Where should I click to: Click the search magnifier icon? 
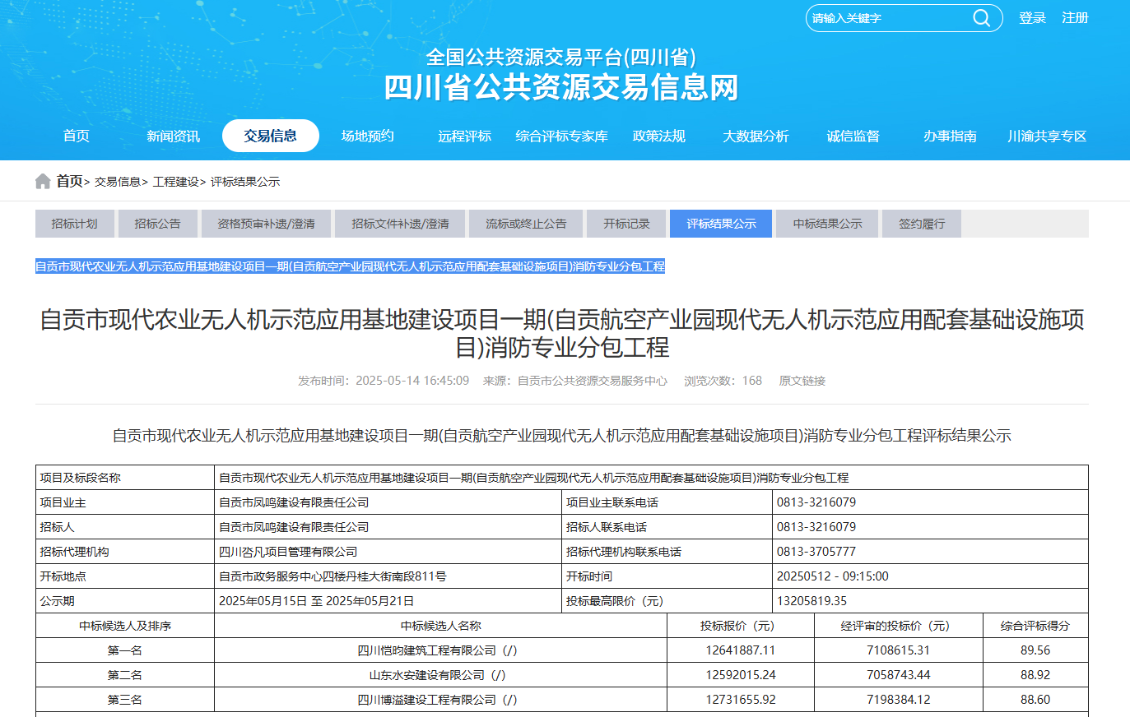pos(981,18)
